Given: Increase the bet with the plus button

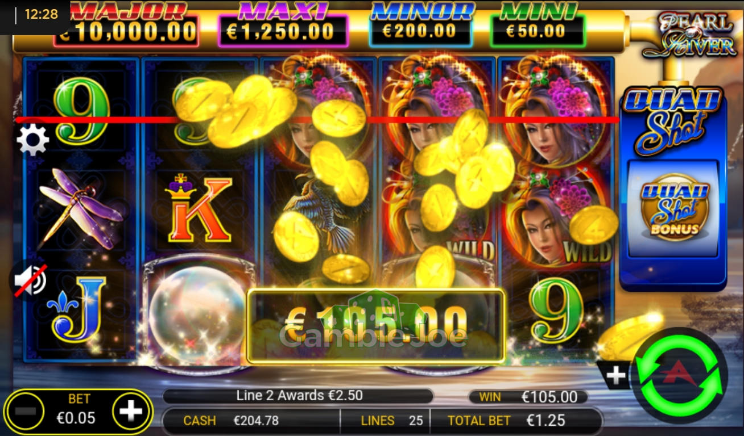Looking at the screenshot, I should (131, 411).
